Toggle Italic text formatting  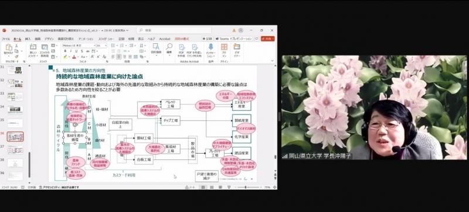coord(71,51)
